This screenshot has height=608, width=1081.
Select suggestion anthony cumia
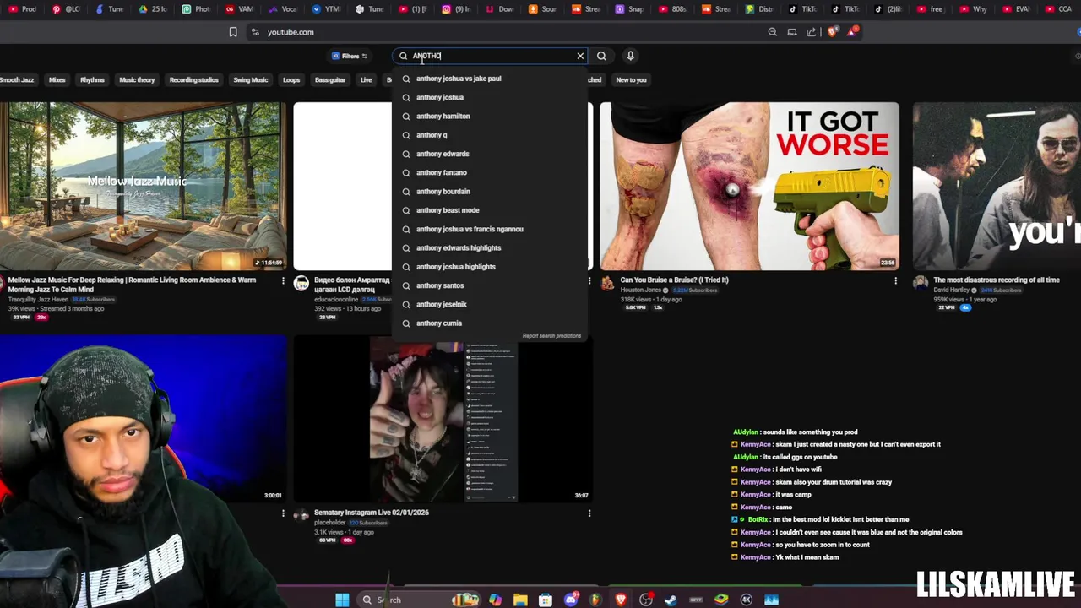pos(490,323)
